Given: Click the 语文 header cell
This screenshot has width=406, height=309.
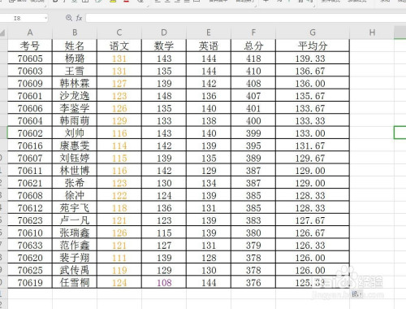Looking at the screenshot, I should pyautogui.click(x=119, y=46).
